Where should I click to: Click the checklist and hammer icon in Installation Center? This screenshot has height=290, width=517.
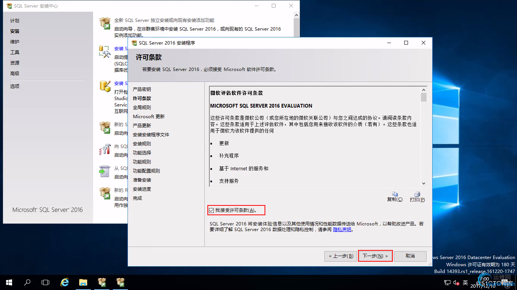coord(104,150)
